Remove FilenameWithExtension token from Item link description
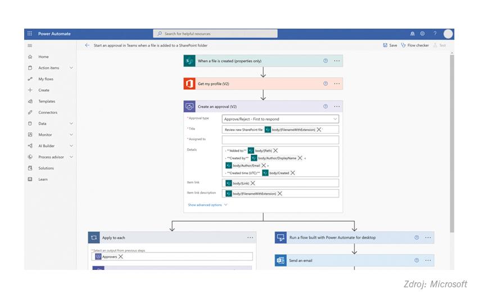Viewport: 478px width, 298px height. click(x=280, y=194)
